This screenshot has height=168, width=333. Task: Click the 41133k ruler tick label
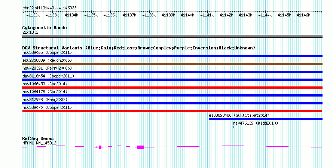52,15
